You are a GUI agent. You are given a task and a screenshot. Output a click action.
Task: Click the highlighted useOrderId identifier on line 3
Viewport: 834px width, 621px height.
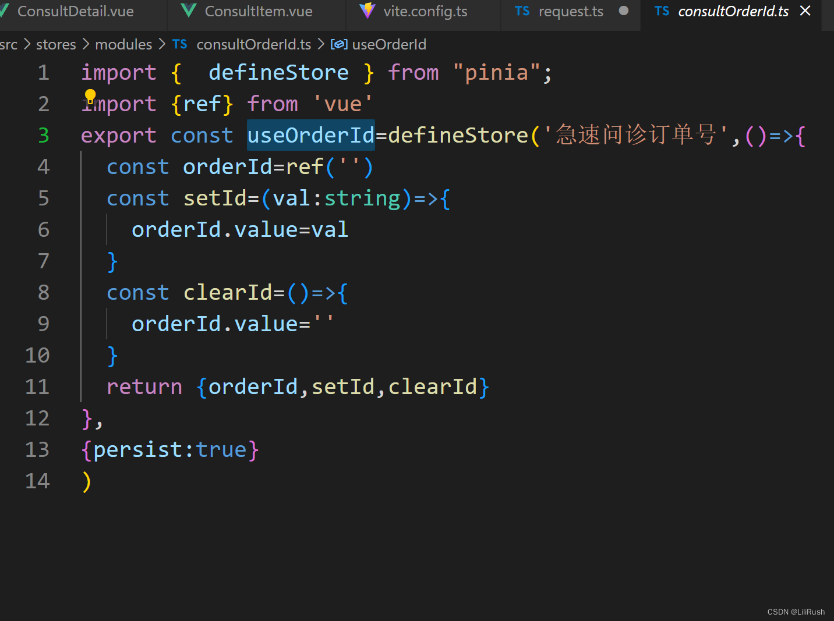tap(310, 134)
